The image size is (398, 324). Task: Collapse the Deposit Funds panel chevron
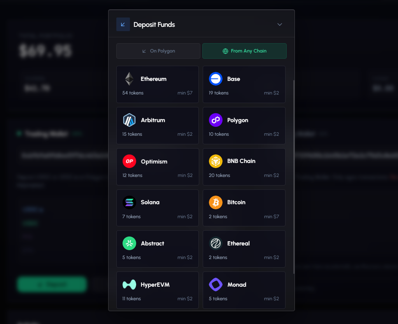click(x=279, y=25)
